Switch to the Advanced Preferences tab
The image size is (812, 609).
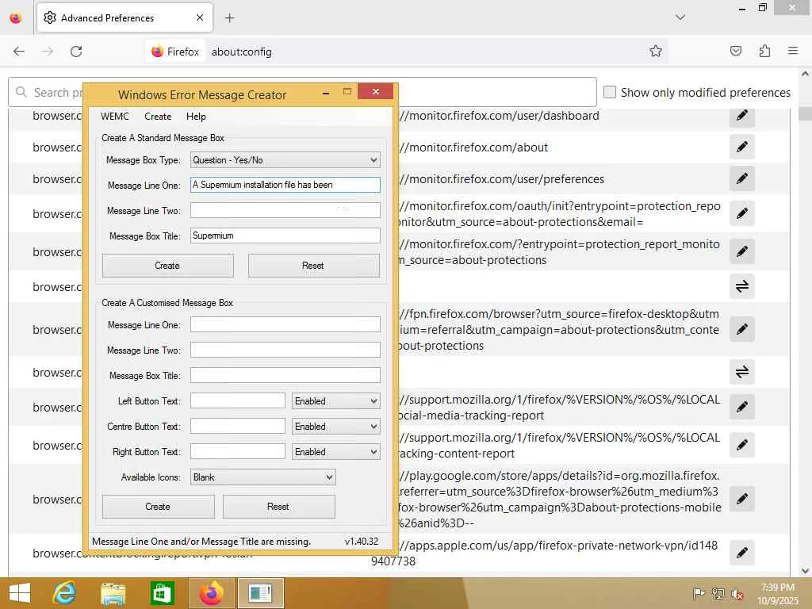(x=124, y=18)
